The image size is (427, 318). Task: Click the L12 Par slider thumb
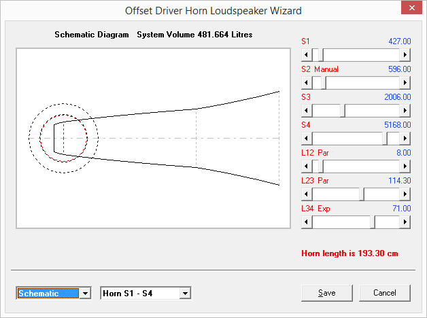coord(321,166)
